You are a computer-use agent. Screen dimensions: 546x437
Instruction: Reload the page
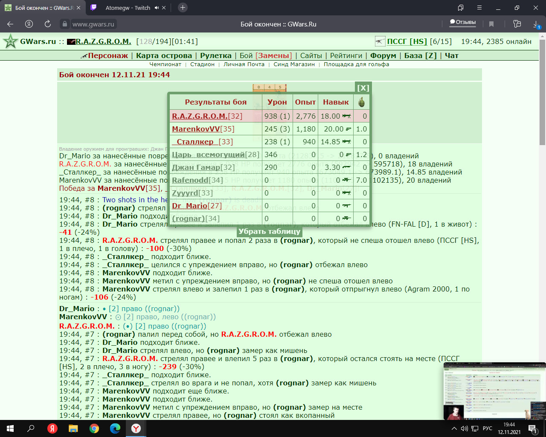pos(48,24)
